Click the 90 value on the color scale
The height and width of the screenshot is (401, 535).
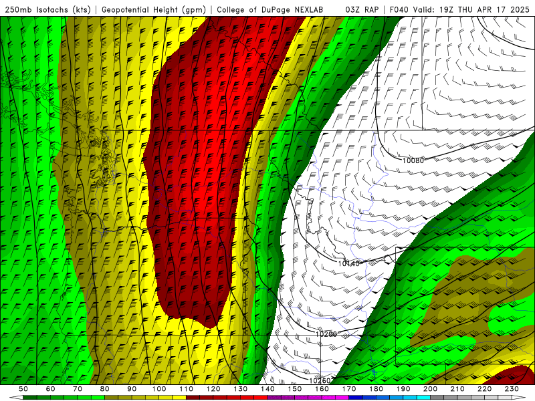(x=132, y=389)
